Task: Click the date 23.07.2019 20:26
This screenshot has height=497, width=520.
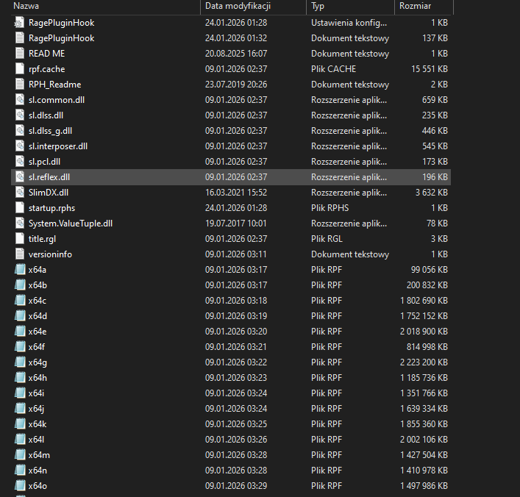Action: 236,85
